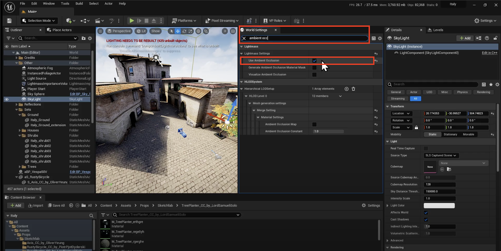Set Mobility to Movable
The height and width of the screenshot is (251, 501).
click(x=468, y=134)
